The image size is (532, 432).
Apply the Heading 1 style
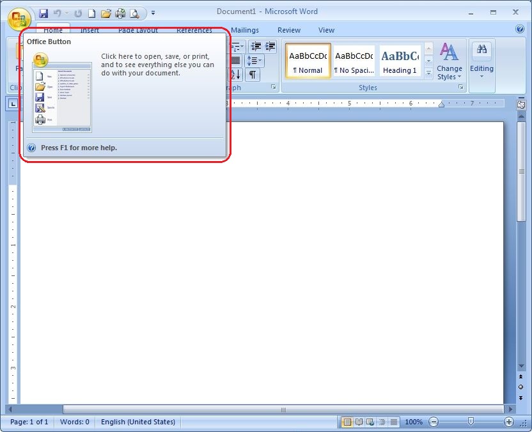pyautogui.click(x=400, y=61)
